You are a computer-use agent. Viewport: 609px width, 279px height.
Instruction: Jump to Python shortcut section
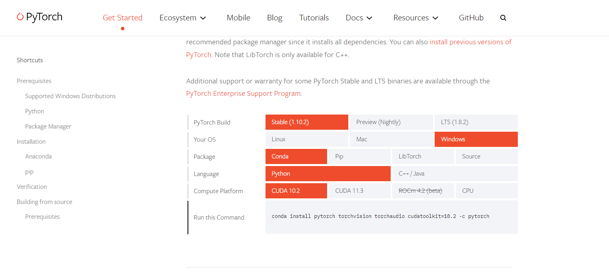(x=34, y=111)
